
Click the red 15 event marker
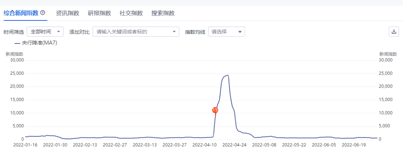pos(215,110)
